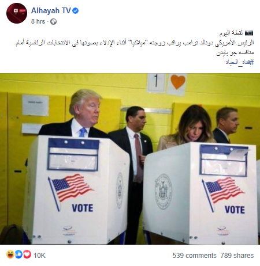
Task: Click the Arabic caption text line
Action: point(135,43)
